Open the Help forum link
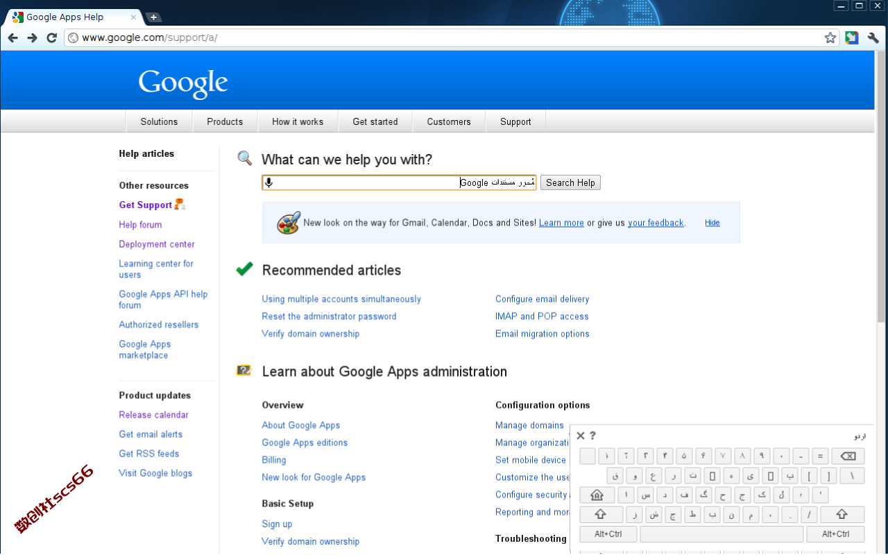Screen dimensions: 888x555 [140, 225]
